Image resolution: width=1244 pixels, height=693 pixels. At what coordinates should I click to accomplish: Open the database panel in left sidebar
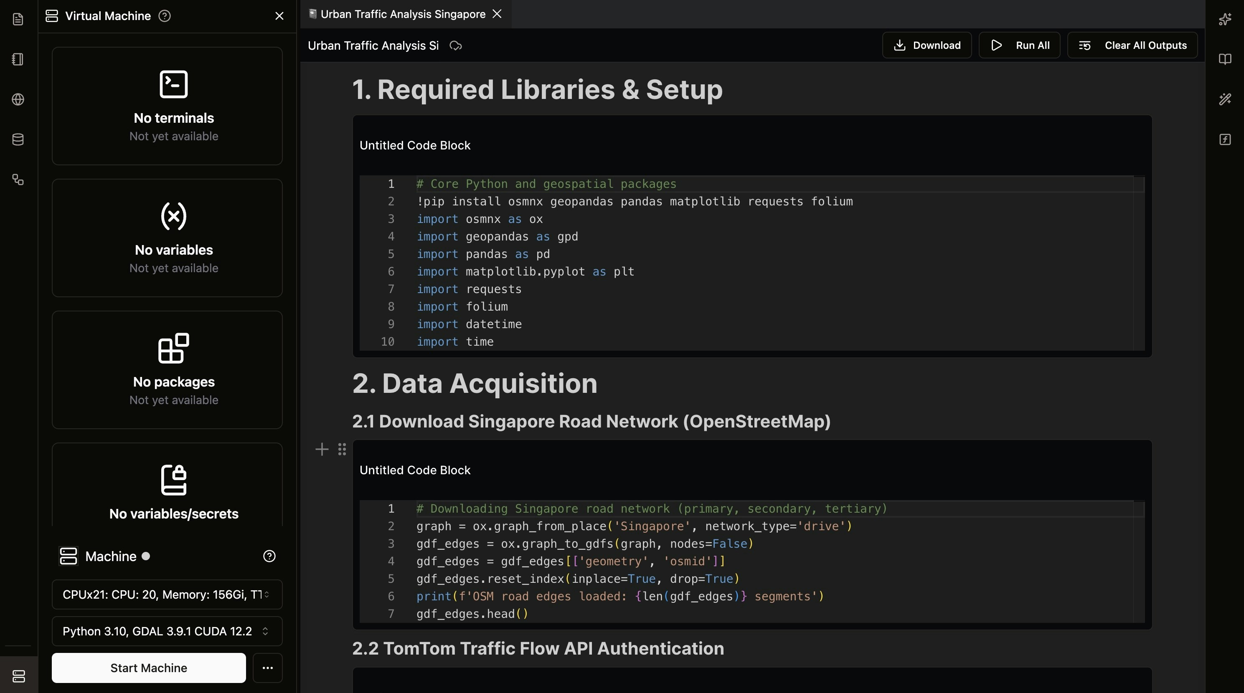pyautogui.click(x=18, y=140)
